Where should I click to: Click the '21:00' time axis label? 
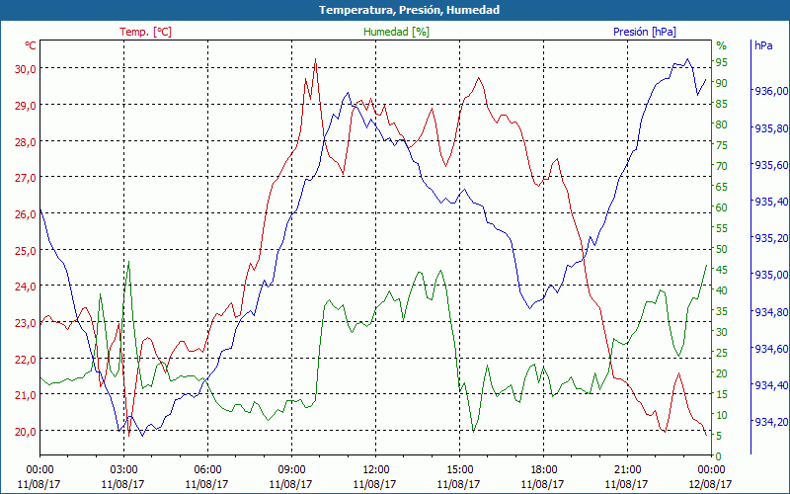[627, 470]
